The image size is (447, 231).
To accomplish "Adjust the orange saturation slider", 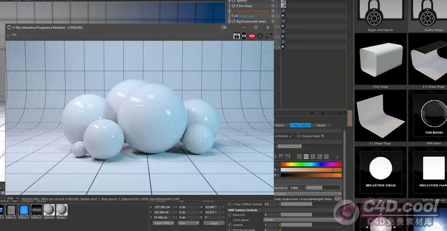I will tap(311, 169).
